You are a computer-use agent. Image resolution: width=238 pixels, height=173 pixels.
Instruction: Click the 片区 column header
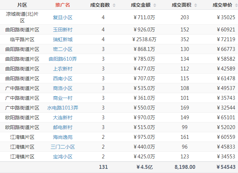pyautogui.click(x=22, y=5)
